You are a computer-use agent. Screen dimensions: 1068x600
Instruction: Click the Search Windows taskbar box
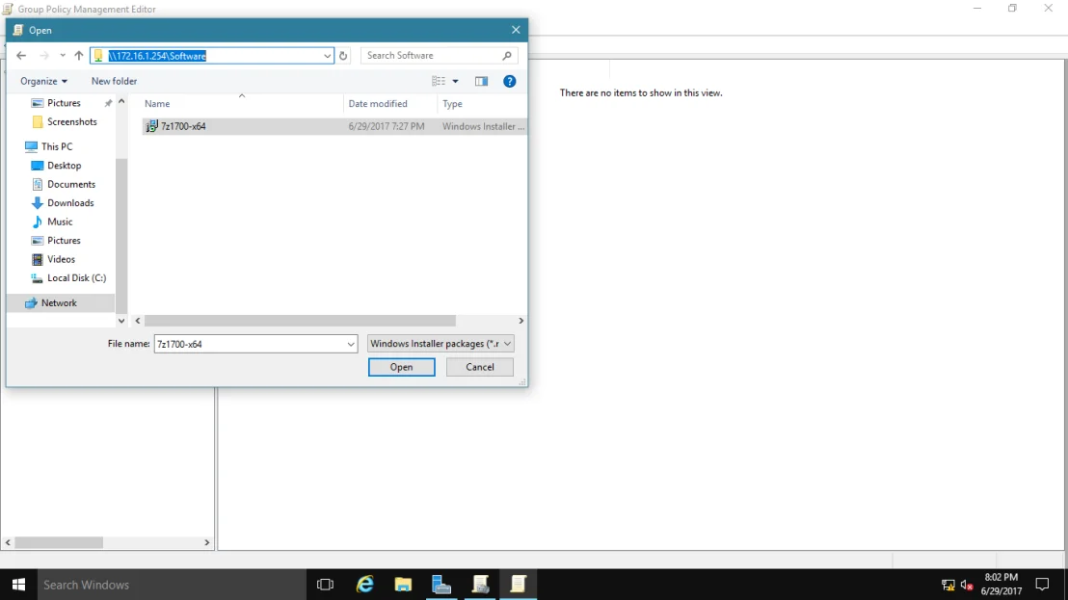pos(172,585)
